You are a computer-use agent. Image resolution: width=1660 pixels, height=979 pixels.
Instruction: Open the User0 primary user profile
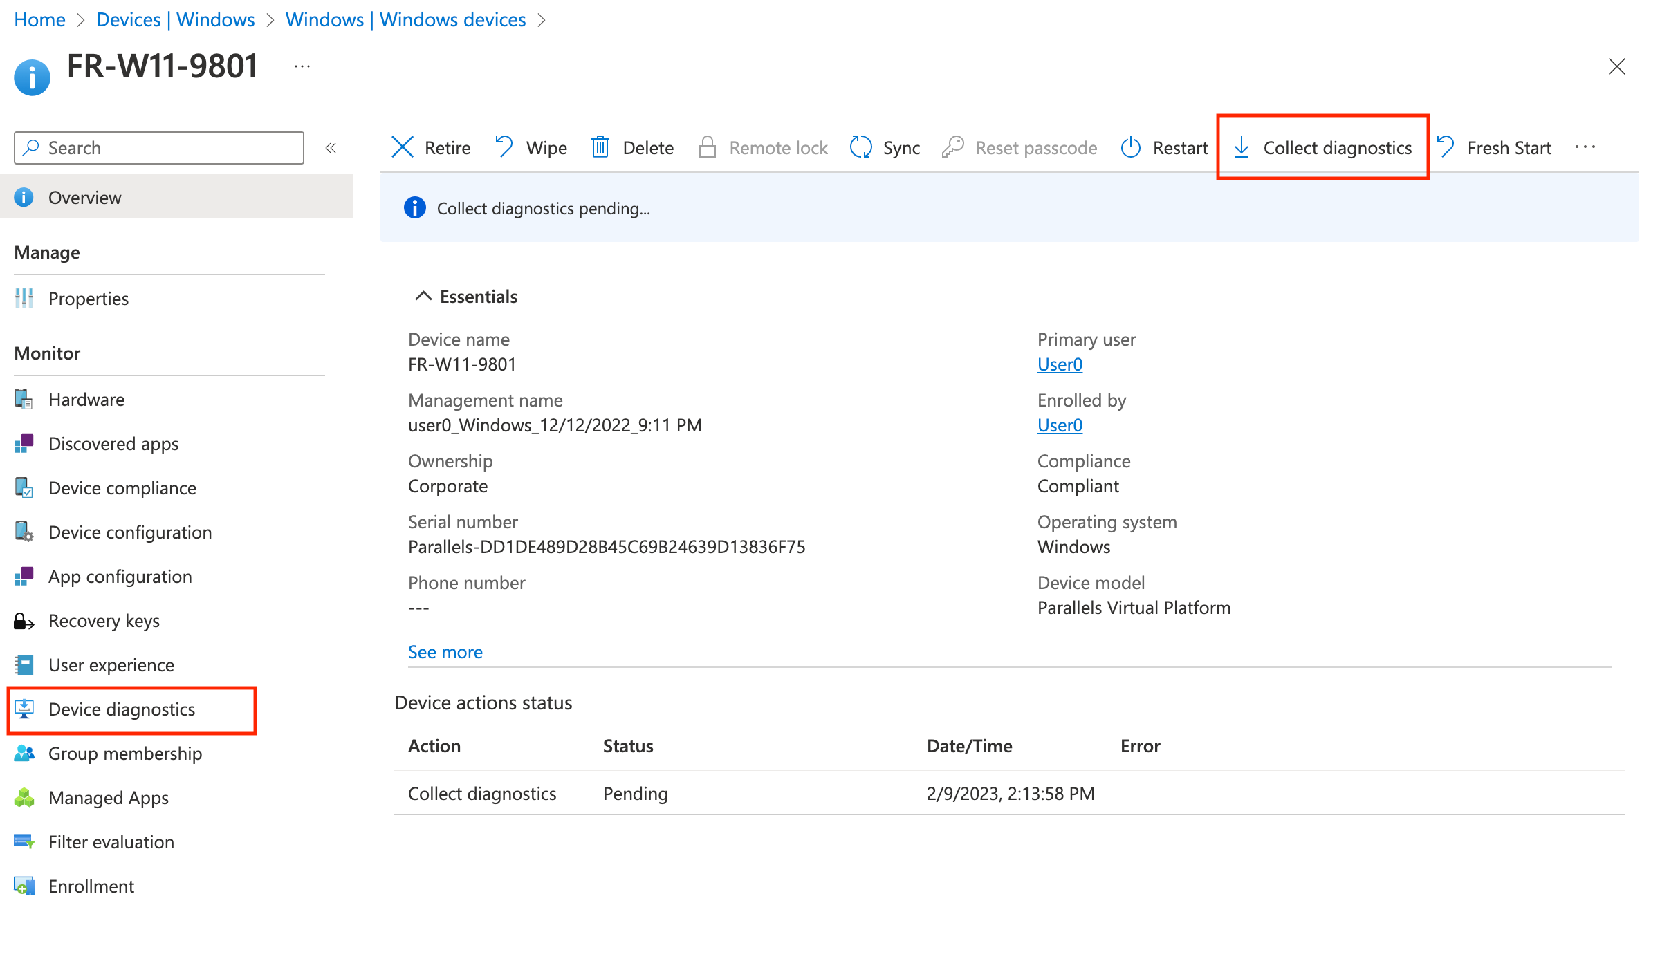(1060, 364)
